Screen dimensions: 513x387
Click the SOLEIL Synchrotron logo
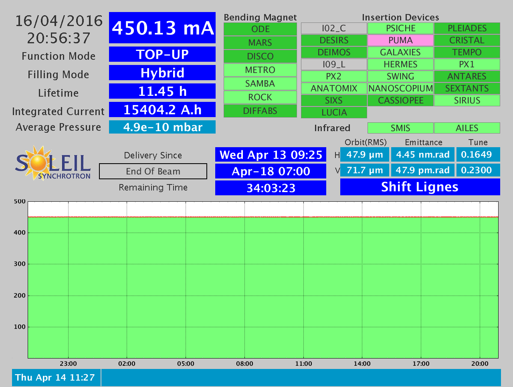(53, 163)
